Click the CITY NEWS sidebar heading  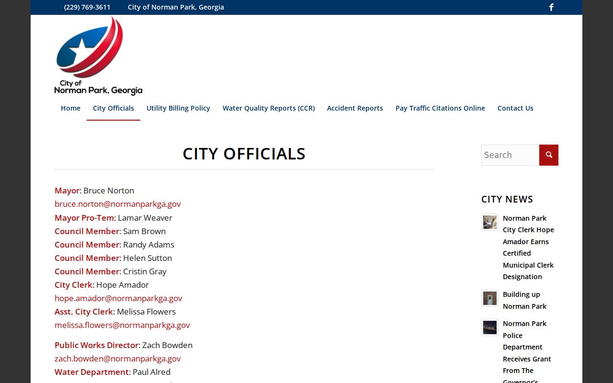click(507, 199)
